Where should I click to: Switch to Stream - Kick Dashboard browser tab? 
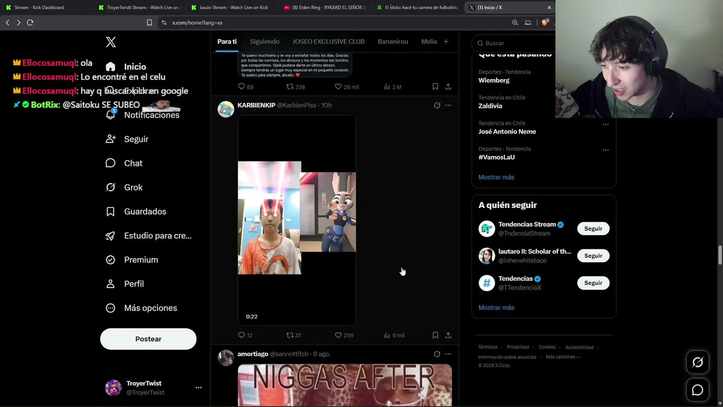click(46, 7)
